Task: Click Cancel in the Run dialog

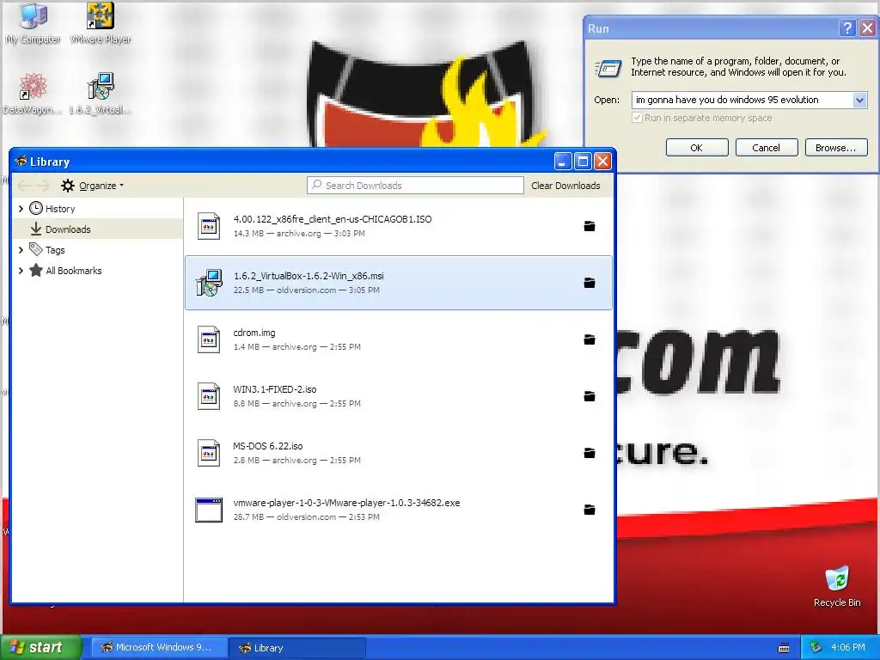Action: (766, 148)
